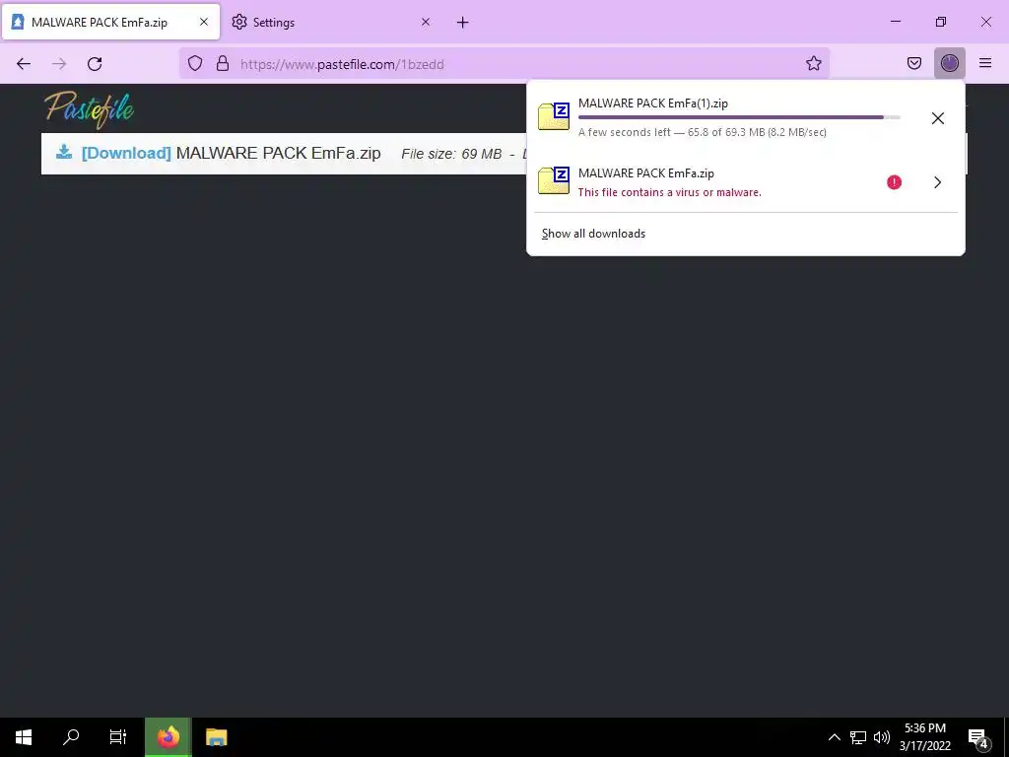The height and width of the screenshot is (757, 1009).
Task: Click zip icon of blocked EmFa.zip download
Action: (554, 180)
